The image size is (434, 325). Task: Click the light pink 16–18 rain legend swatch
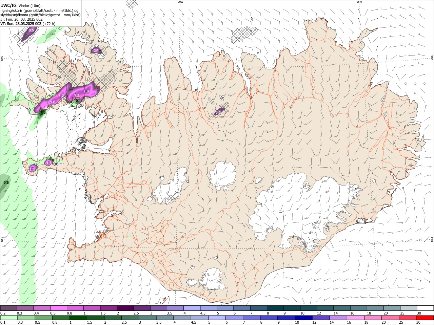click(x=356, y=318)
